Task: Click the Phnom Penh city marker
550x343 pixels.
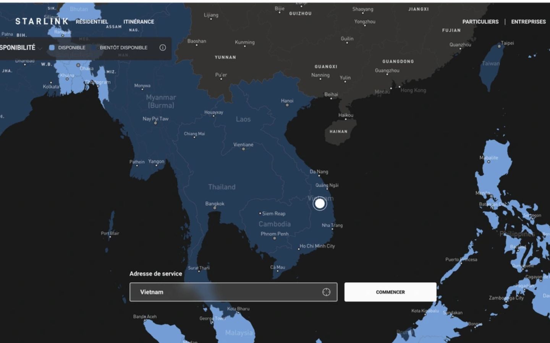Action: click(x=275, y=238)
